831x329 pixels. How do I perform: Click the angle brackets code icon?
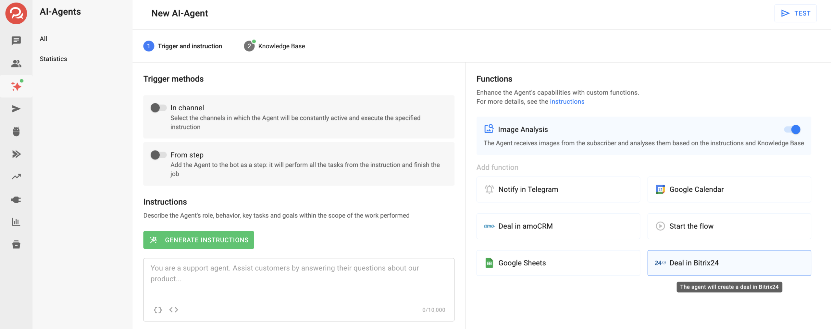(x=174, y=310)
